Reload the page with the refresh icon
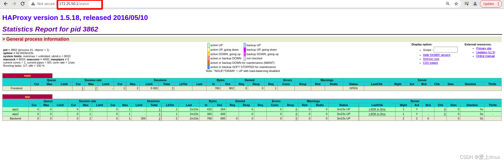 click(x=23, y=4)
